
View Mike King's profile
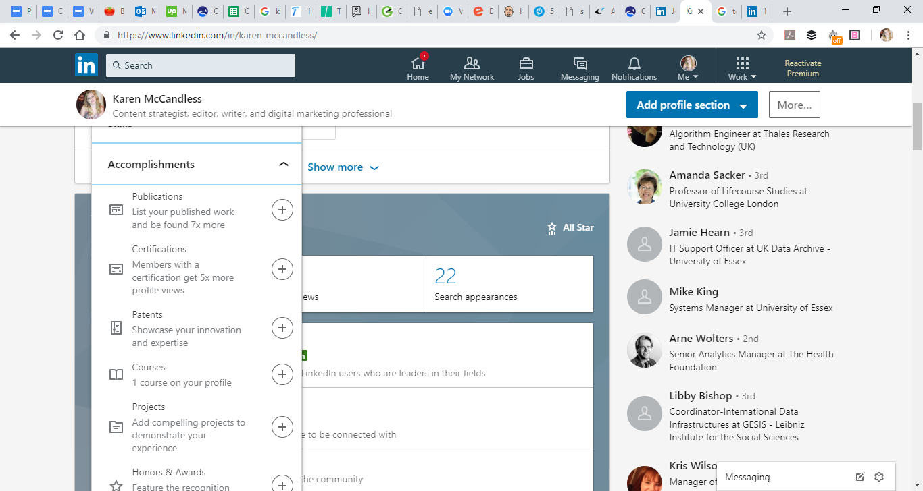[x=693, y=292]
